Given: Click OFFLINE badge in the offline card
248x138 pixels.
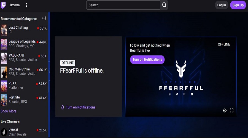Looking at the screenshot, I should [x=68, y=63].
